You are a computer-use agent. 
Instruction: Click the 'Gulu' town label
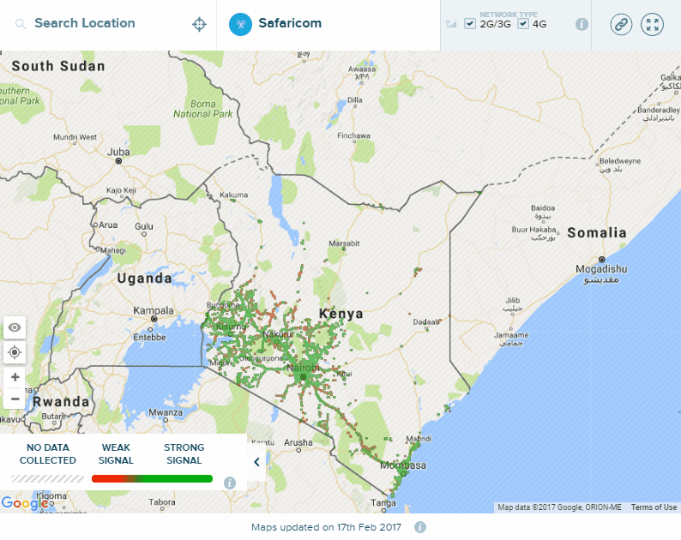click(x=144, y=226)
